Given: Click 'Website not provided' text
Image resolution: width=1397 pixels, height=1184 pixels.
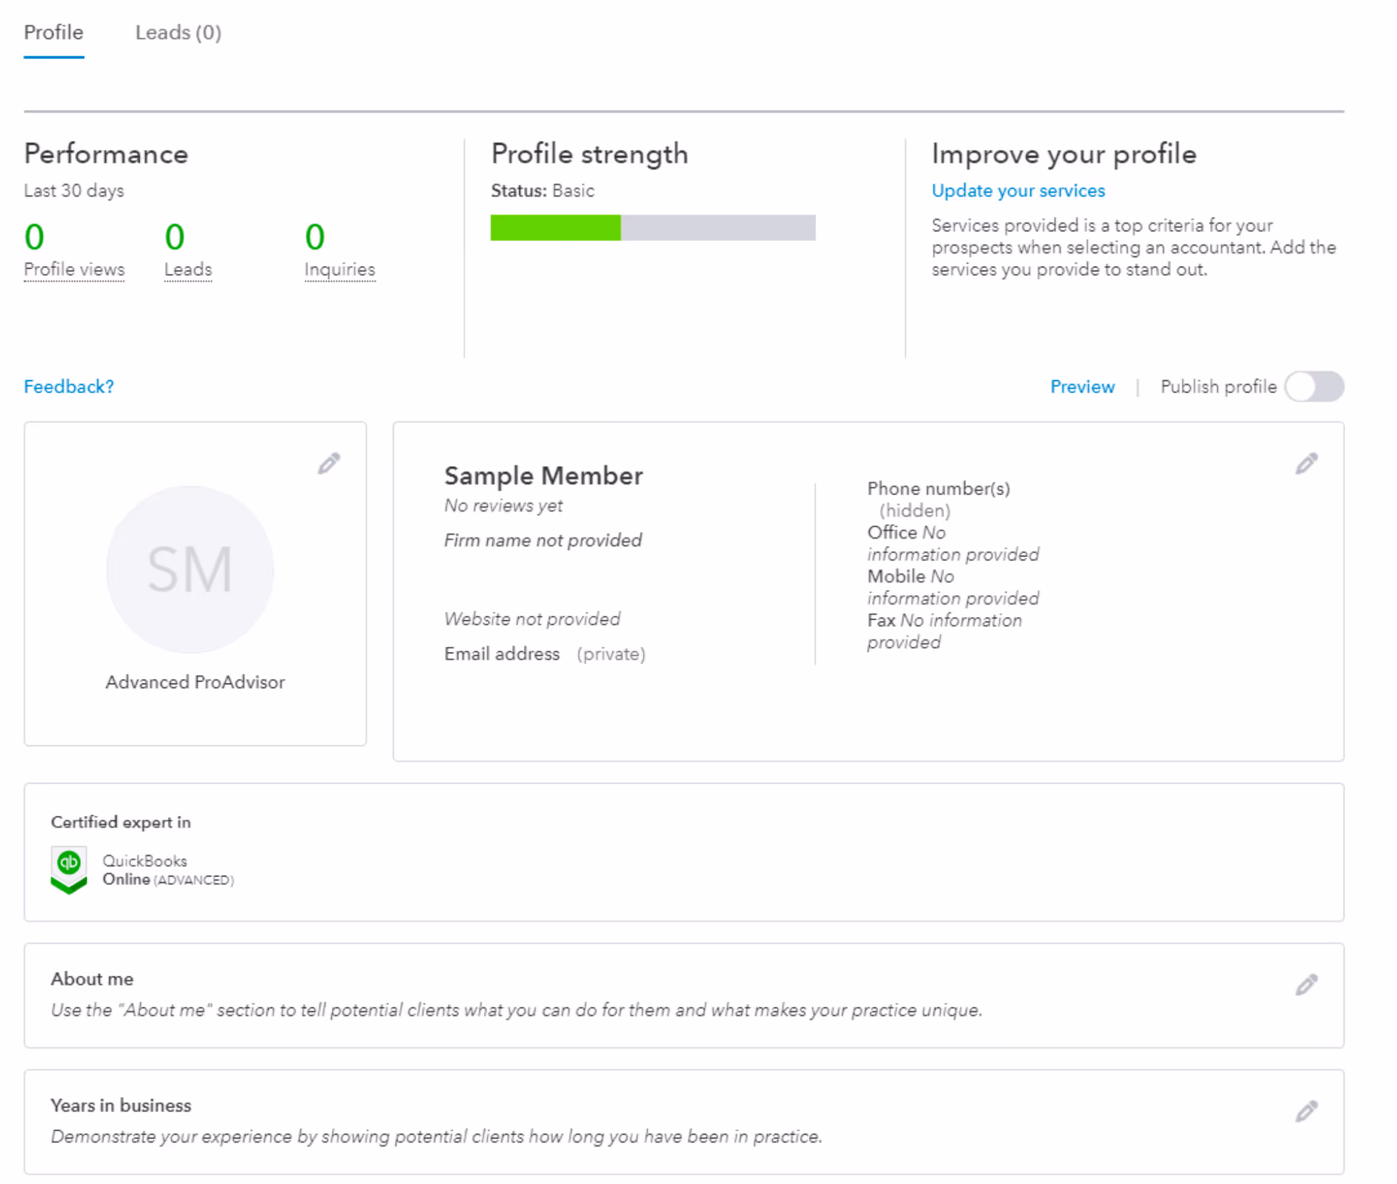Looking at the screenshot, I should (x=532, y=619).
